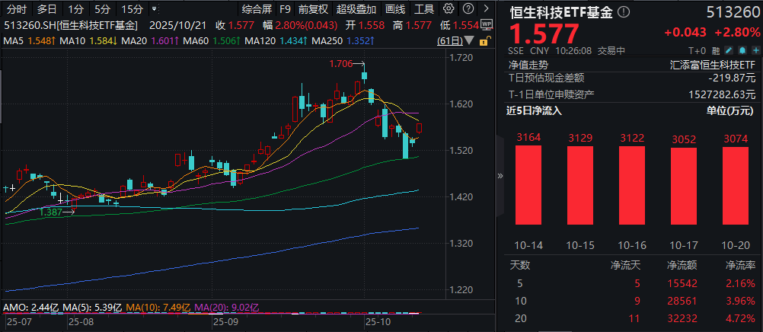Switch to 多日 multi-day tab
Screen dimensions: 763x332
47,9
